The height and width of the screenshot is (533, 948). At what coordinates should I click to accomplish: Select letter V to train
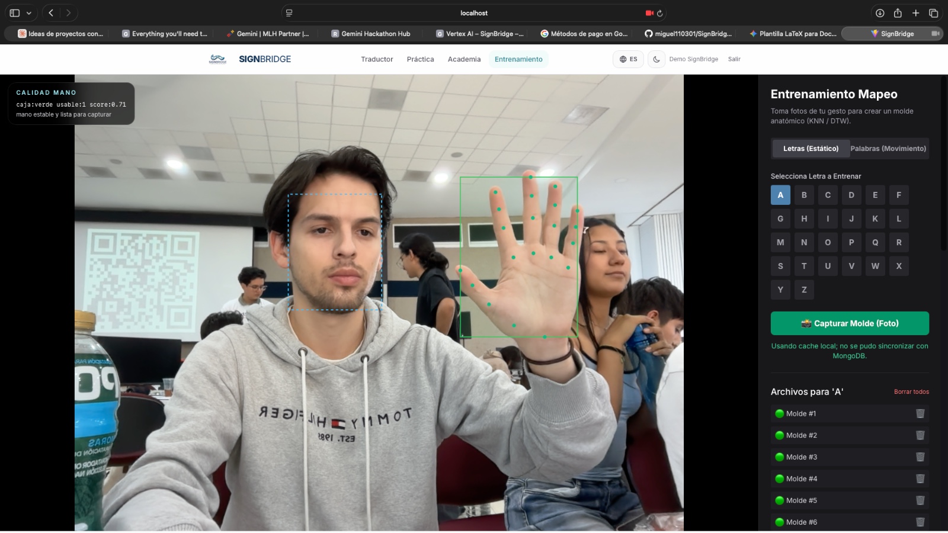tap(851, 266)
